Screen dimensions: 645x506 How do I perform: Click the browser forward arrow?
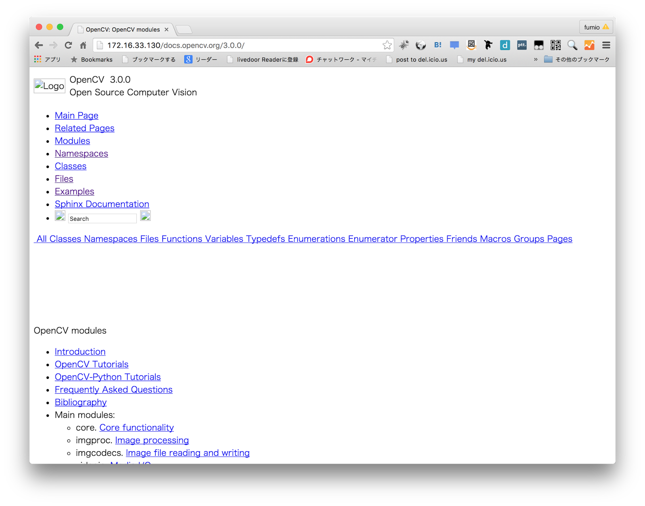pyautogui.click(x=53, y=45)
